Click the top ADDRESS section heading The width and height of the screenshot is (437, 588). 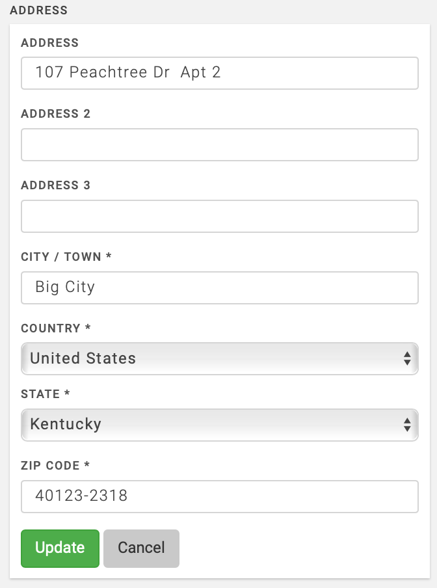[39, 10]
